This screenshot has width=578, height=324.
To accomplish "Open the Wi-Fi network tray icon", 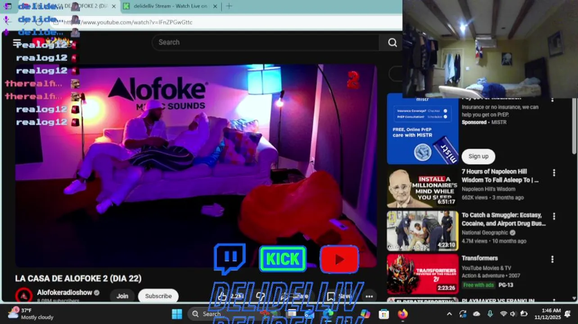I will pyautogui.click(x=503, y=314).
